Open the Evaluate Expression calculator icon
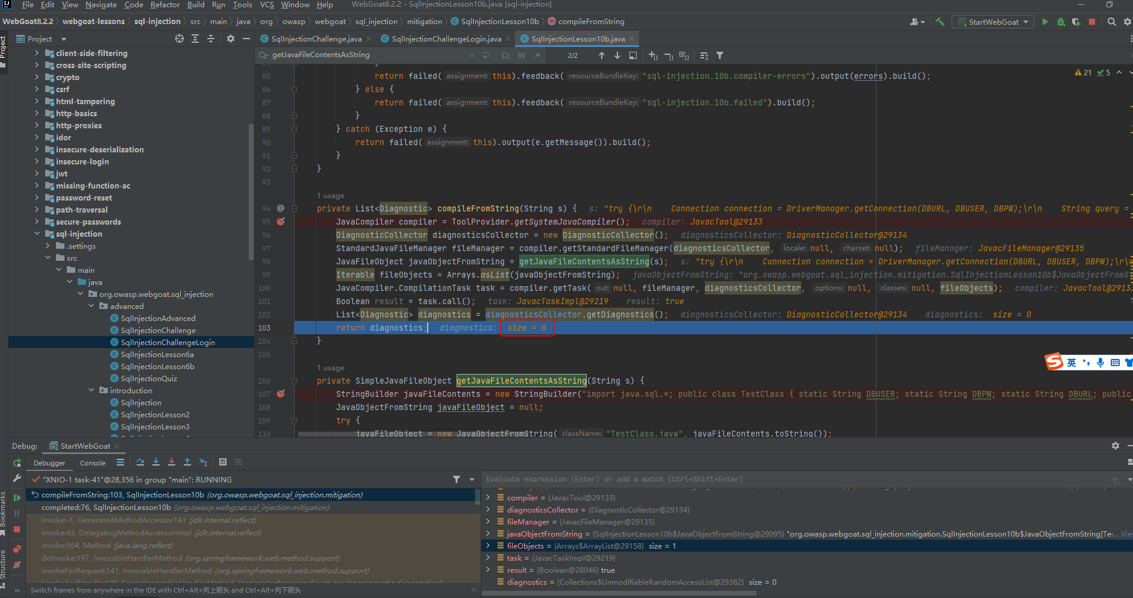The width and height of the screenshot is (1133, 598). (223, 462)
